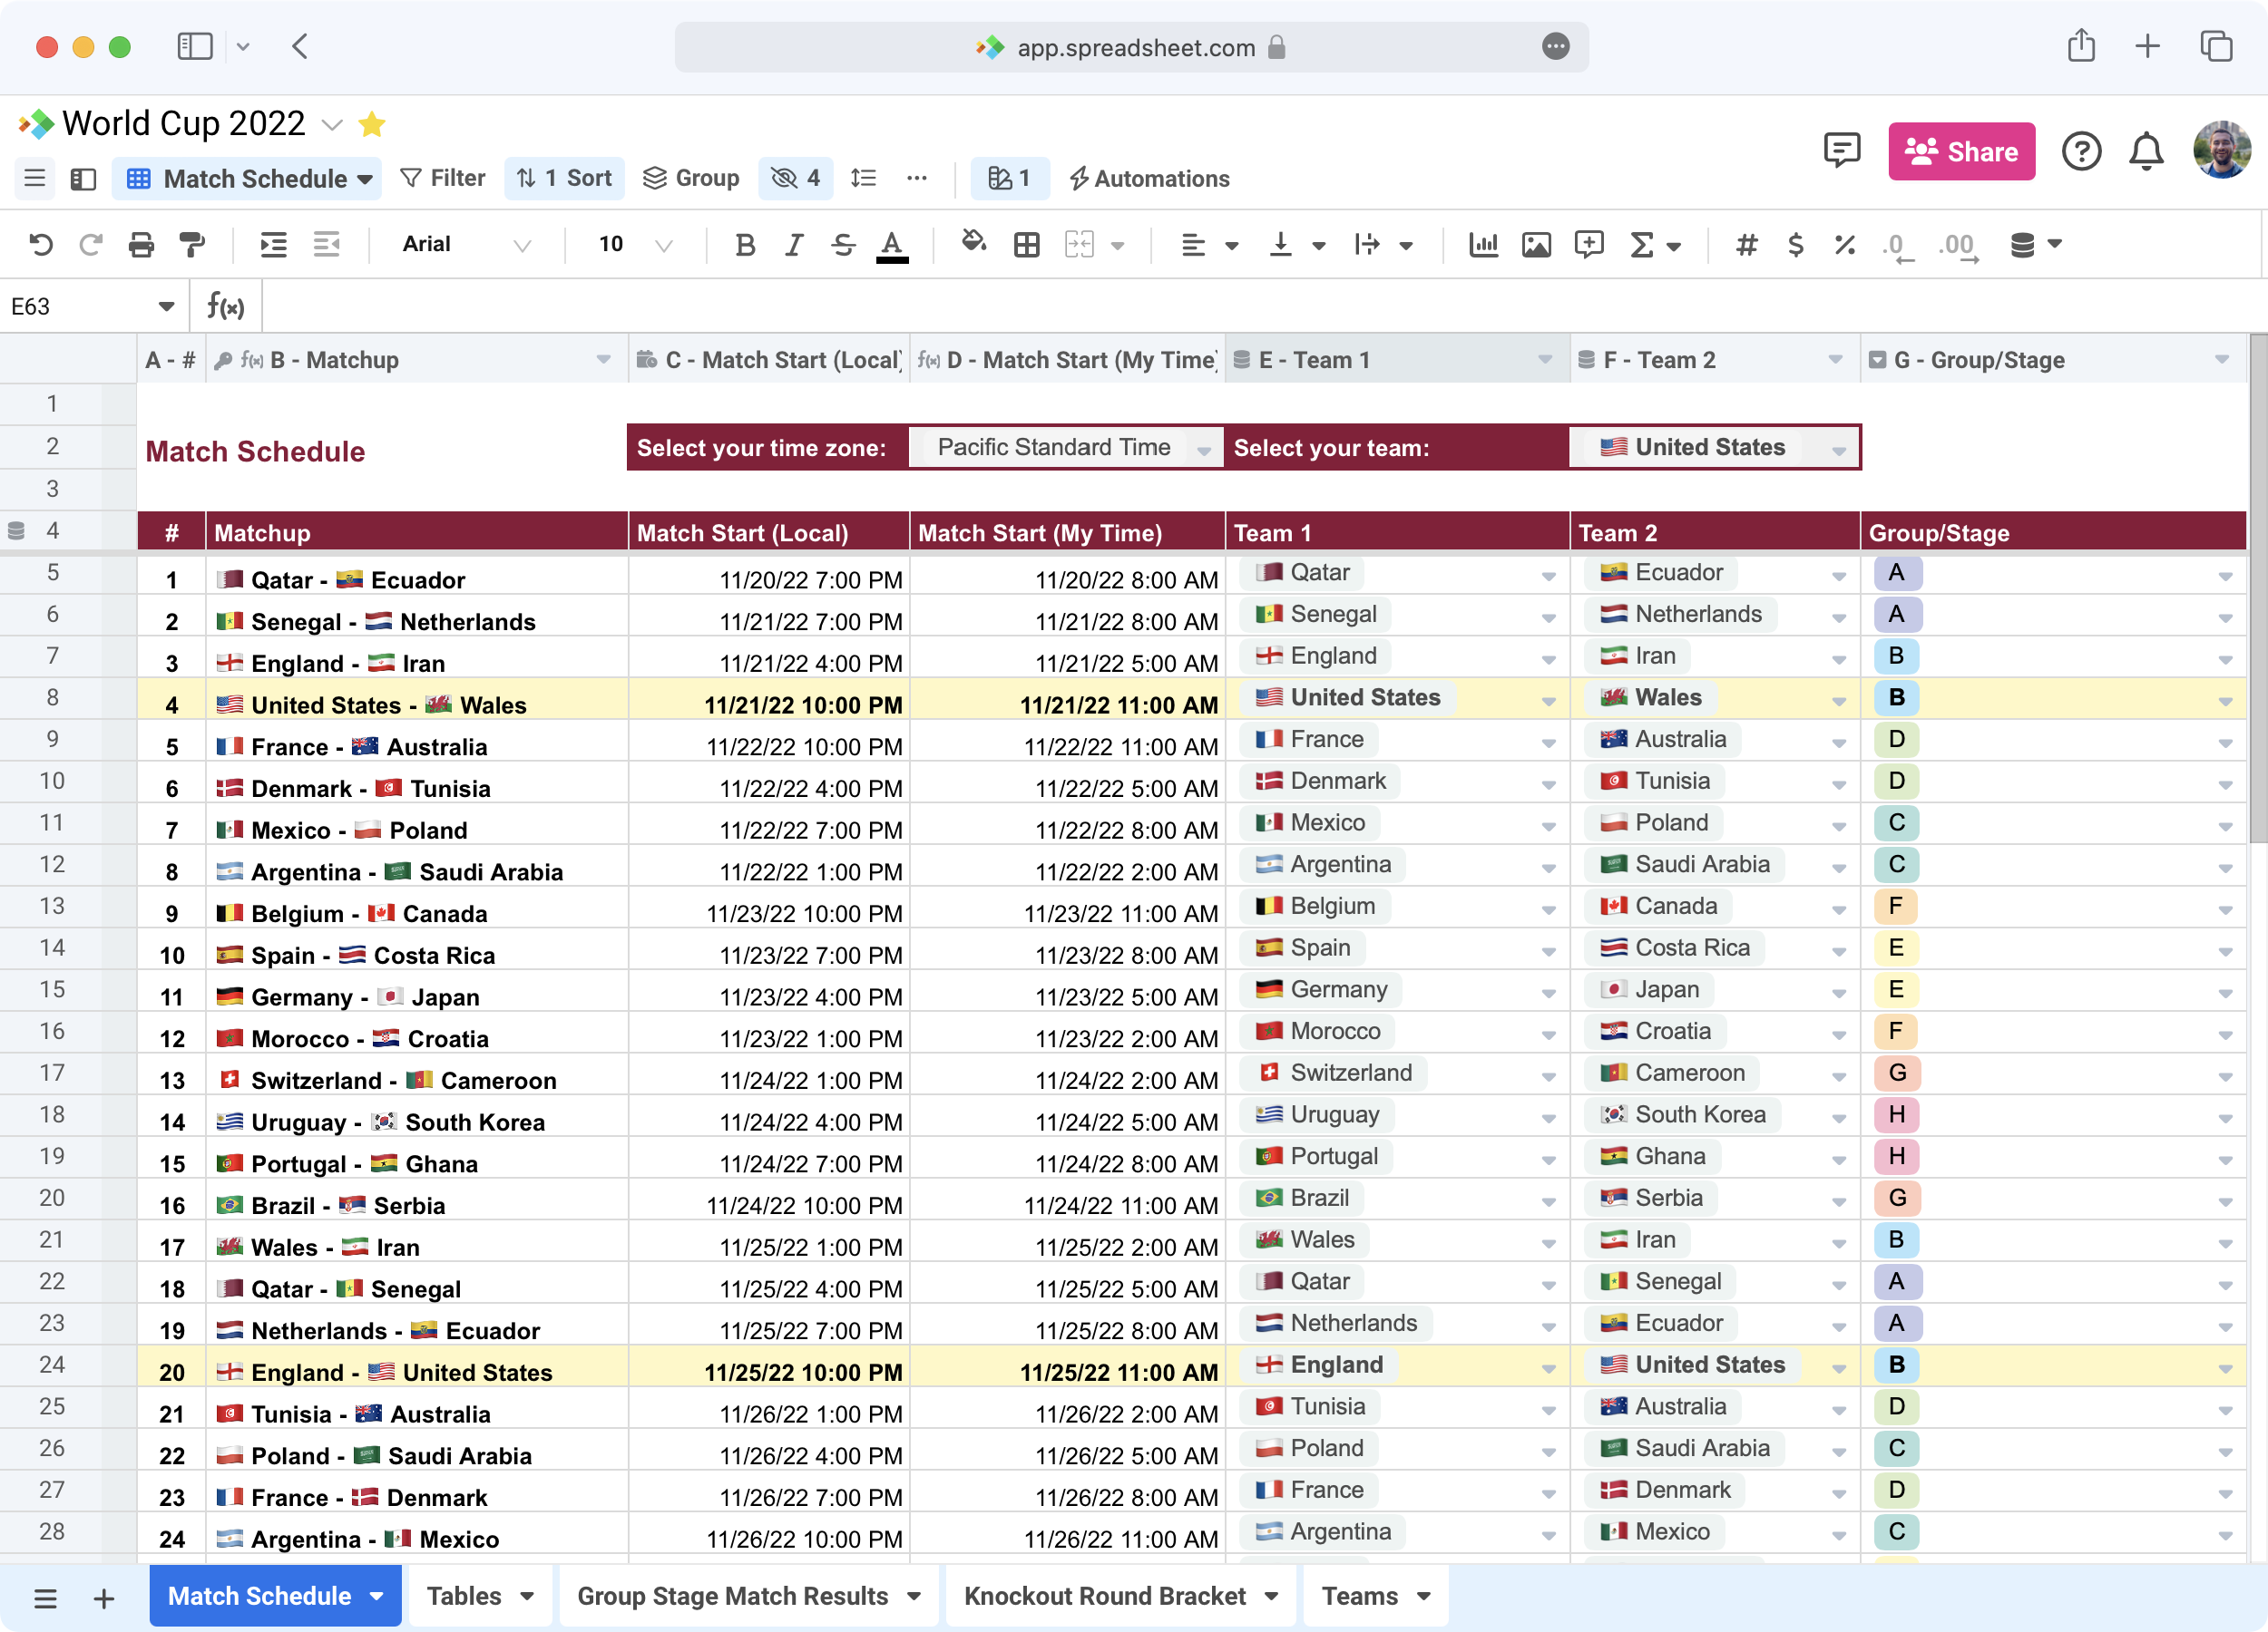
Task: Toggle Strikethrough formatting
Action: pyautogui.click(x=843, y=244)
